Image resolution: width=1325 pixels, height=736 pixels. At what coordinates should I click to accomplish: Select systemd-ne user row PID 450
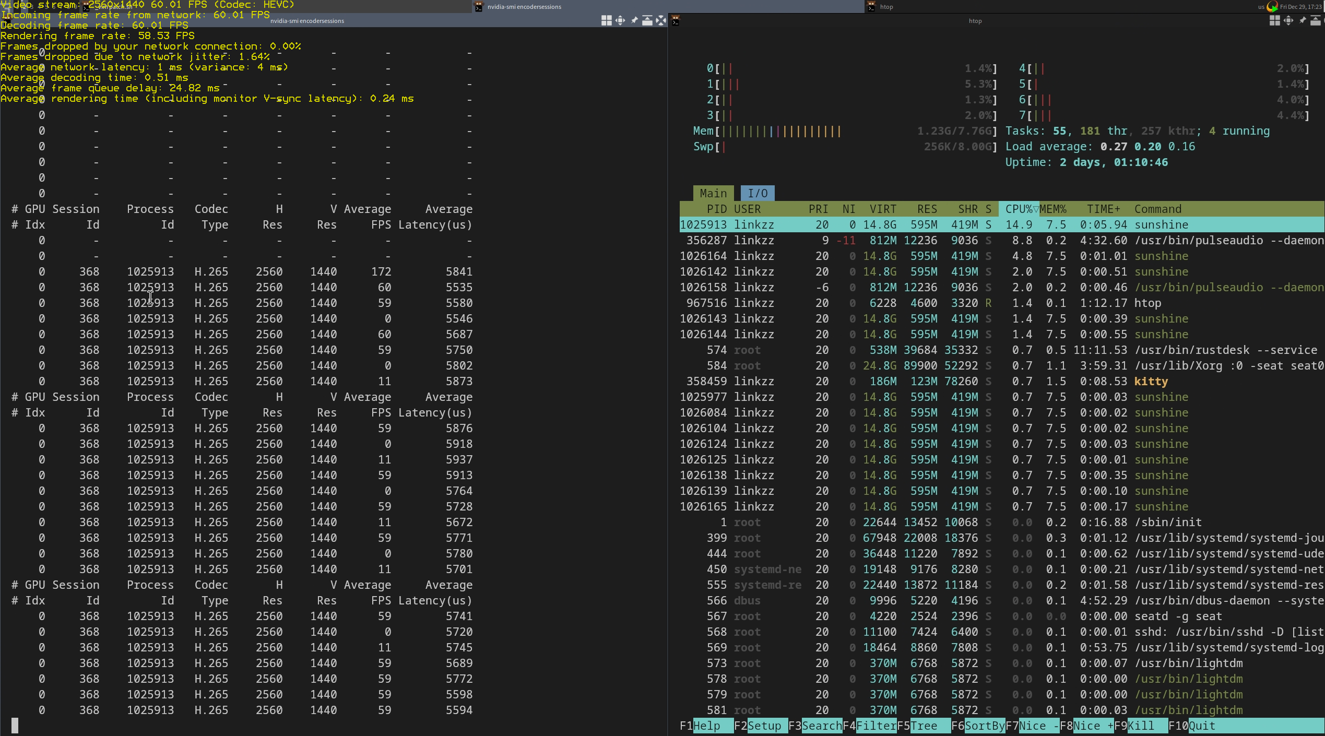pos(1002,569)
